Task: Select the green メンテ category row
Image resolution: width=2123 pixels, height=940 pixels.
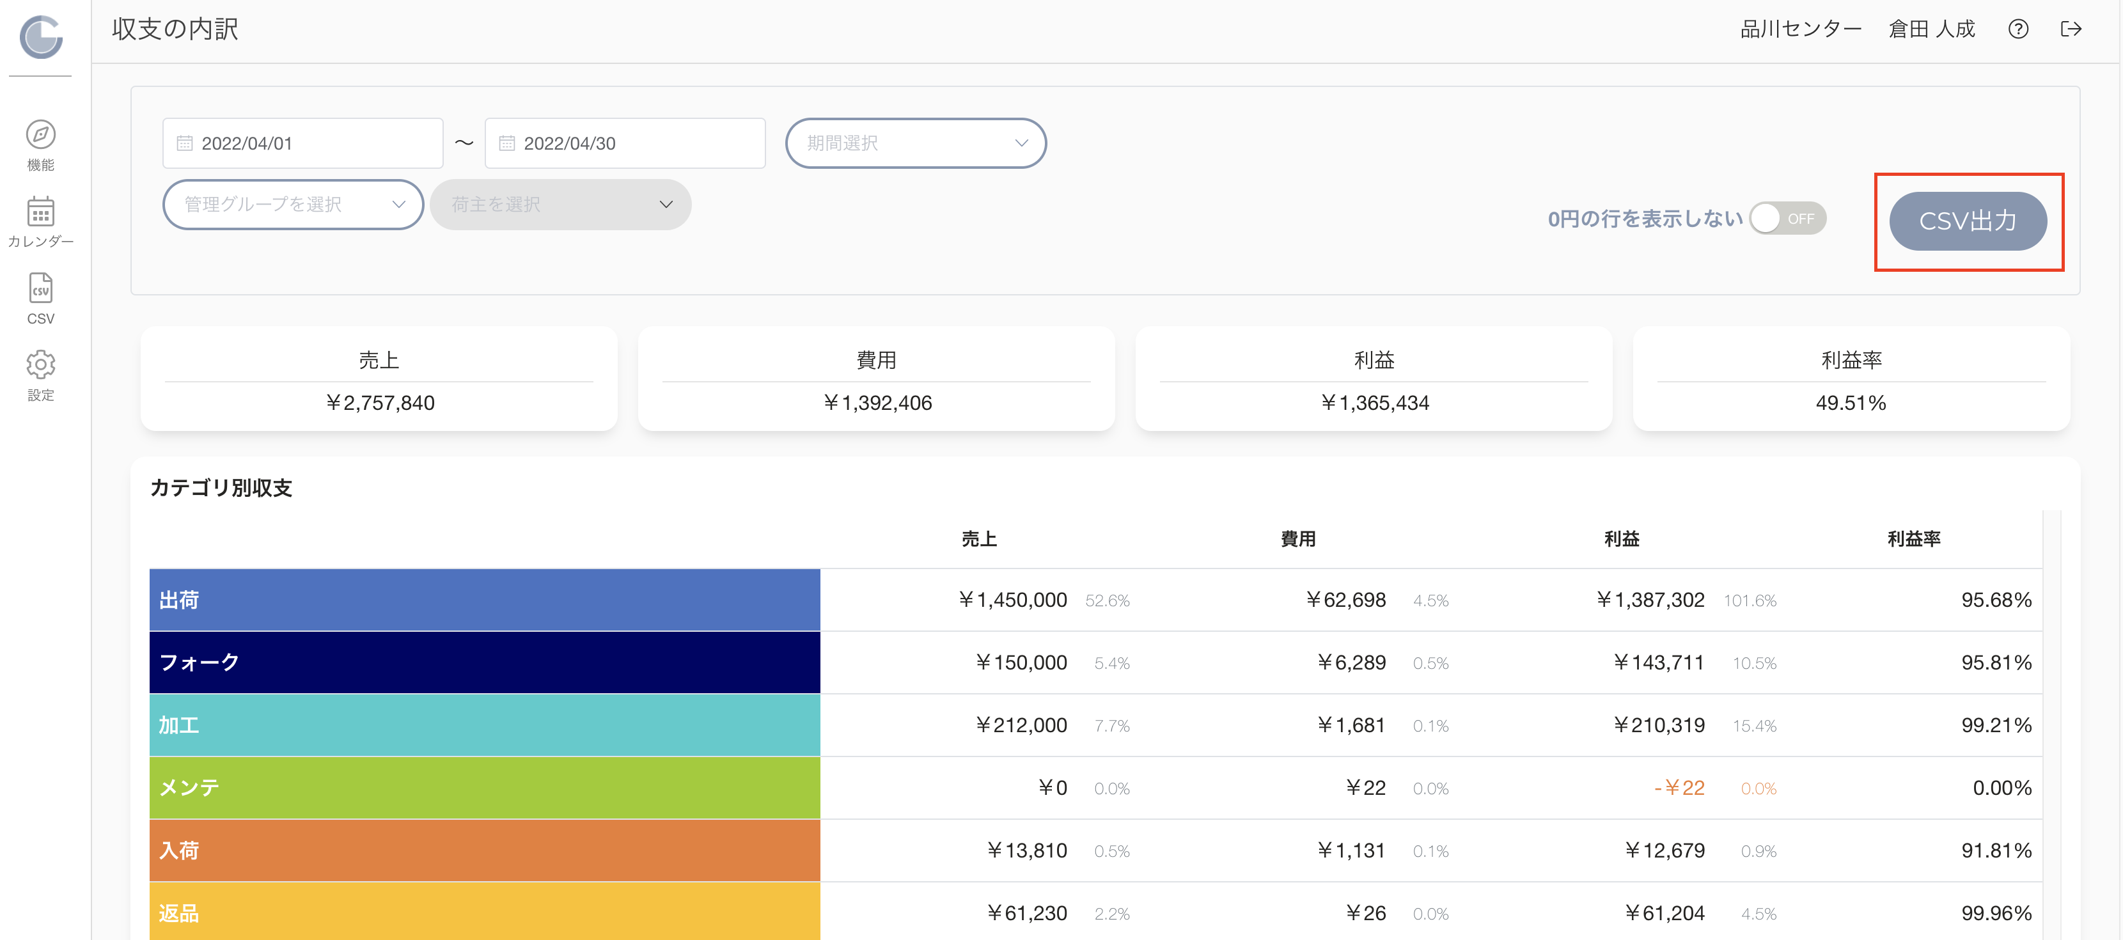Action: [1095, 788]
